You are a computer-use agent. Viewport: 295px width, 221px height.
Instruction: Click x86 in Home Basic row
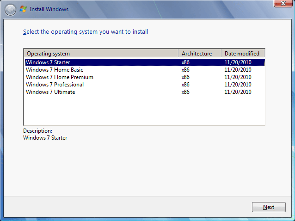click(x=185, y=70)
